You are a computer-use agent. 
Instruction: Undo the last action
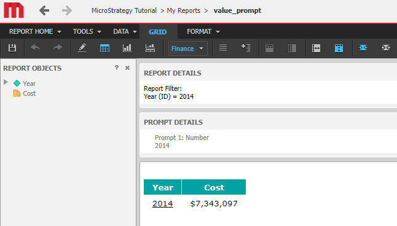[35, 47]
